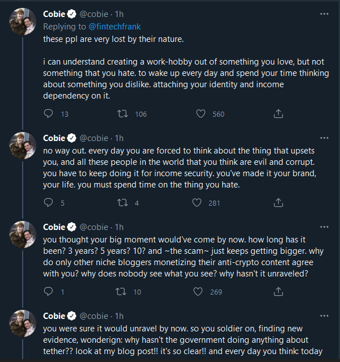Retweet the tweet with 106 retweets
Image resolution: width=340 pixels, height=362 pixels.
(x=121, y=114)
